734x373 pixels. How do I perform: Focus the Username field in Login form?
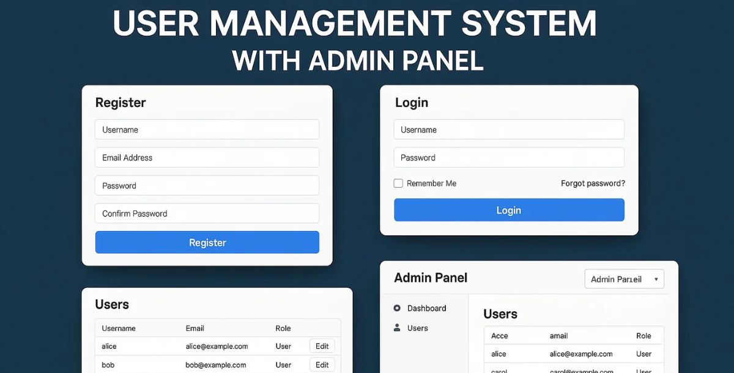509,130
